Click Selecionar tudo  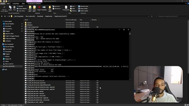(x=83, y=6)
